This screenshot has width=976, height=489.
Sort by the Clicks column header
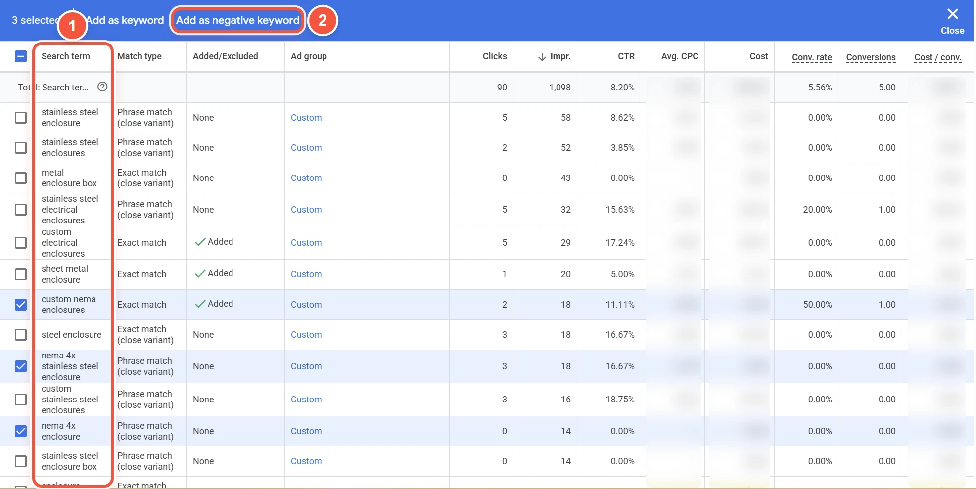pos(495,56)
